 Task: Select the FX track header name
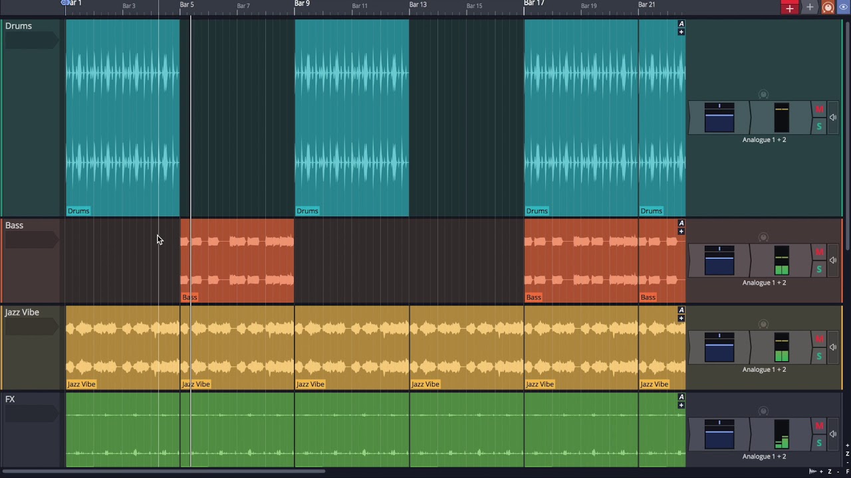(x=10, y=399)
